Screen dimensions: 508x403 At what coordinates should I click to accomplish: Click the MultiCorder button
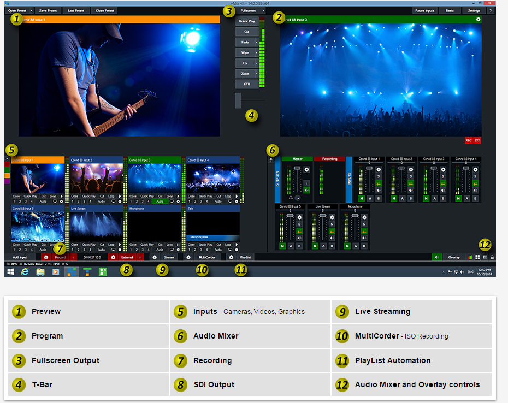click(x=207, y=257)
